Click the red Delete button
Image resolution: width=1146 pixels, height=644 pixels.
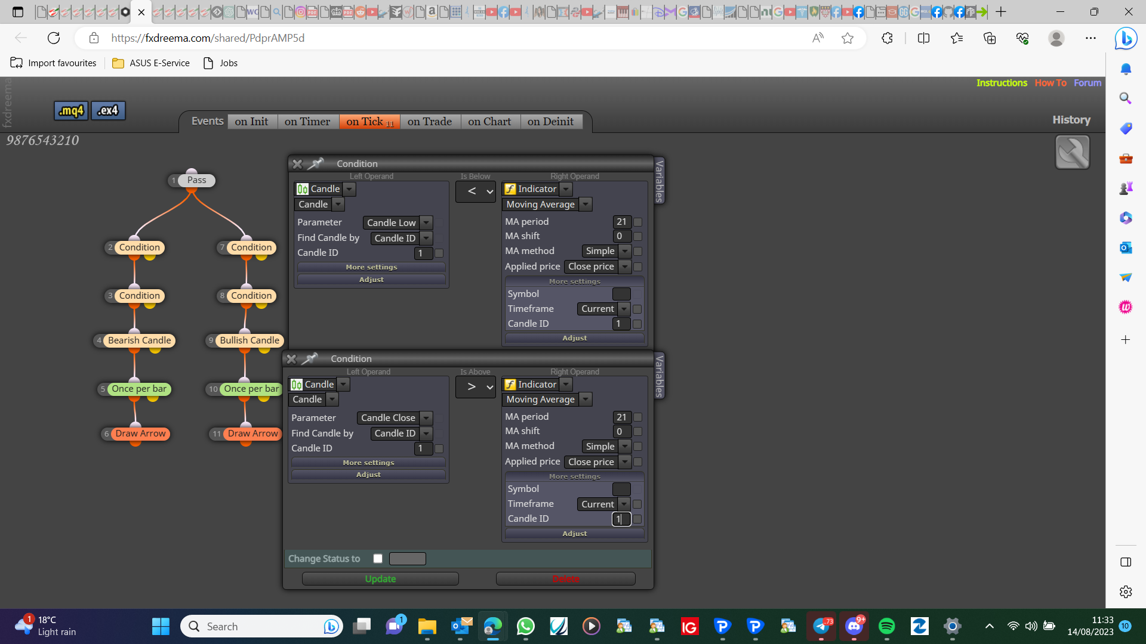[566, 579]
